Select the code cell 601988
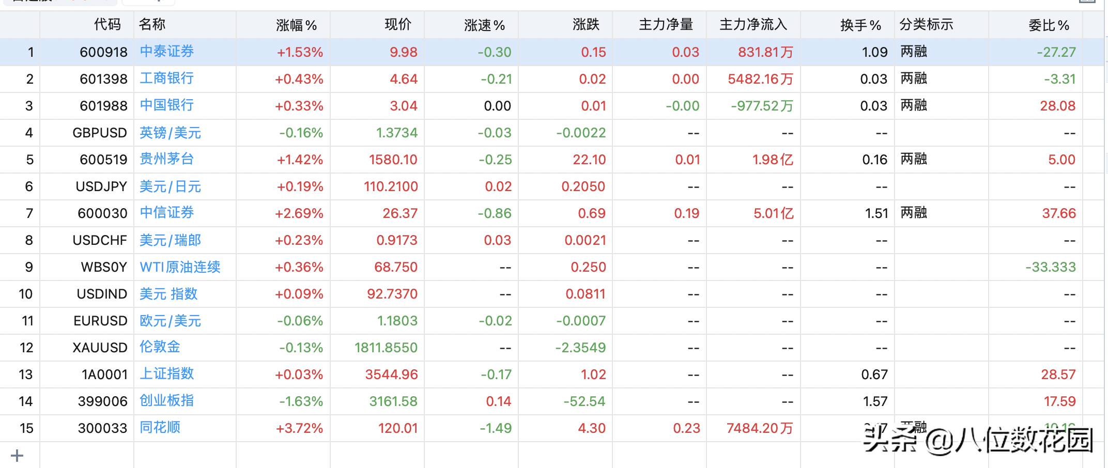The height and width of the screenshot is (468, 1108). click(103, 106)
